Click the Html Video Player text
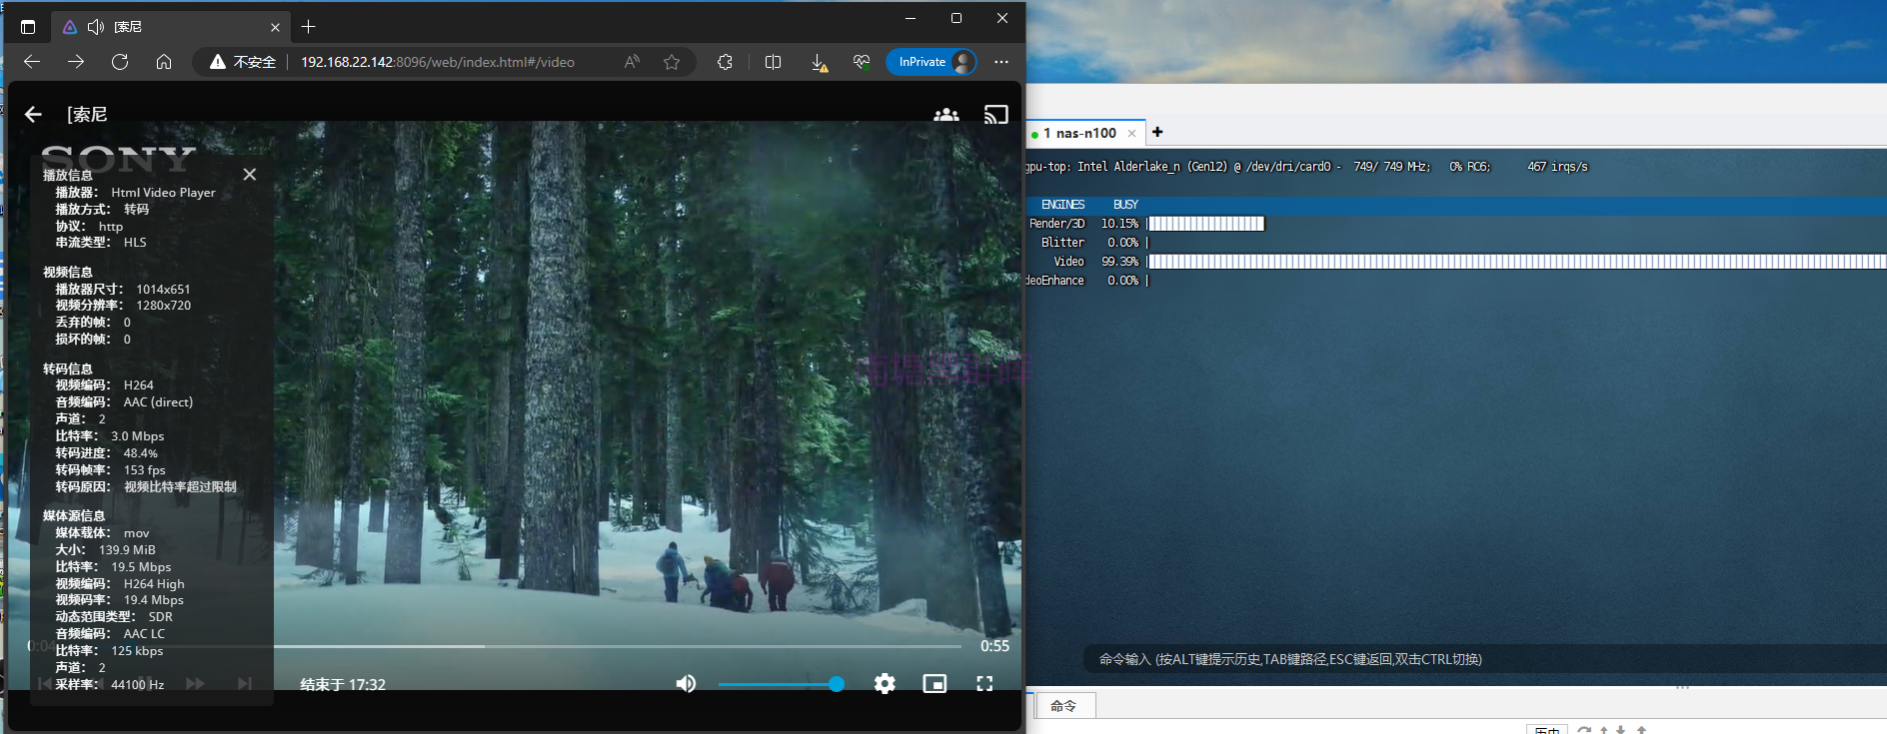This screenshot has height=734, width=1887. [x=163, y=193]
